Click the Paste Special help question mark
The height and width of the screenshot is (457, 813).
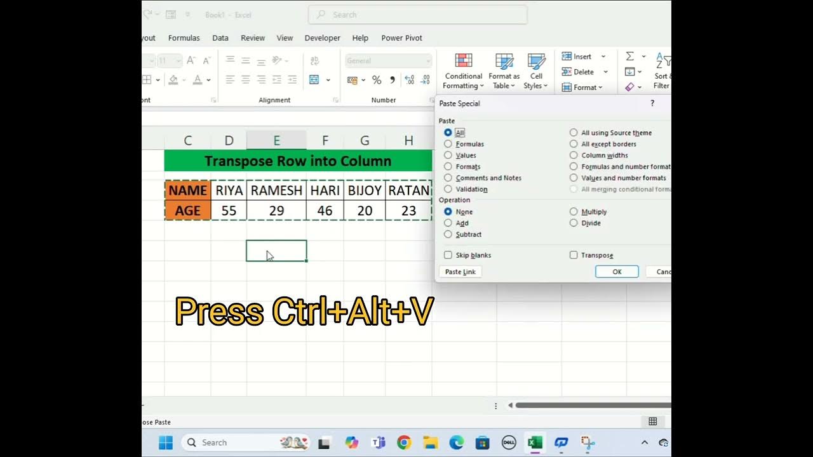coord(652,103)
